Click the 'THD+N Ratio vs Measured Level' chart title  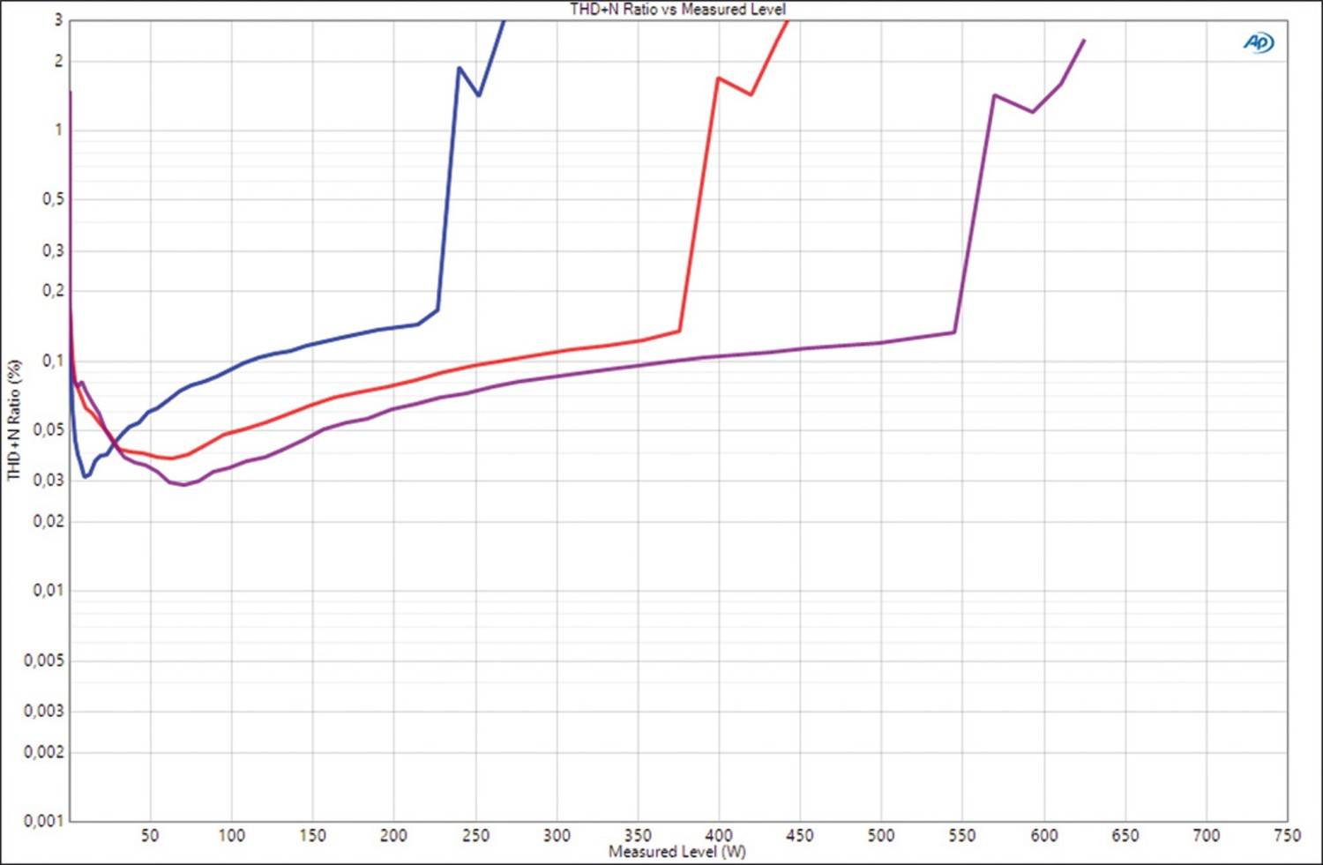pos(677,9)
